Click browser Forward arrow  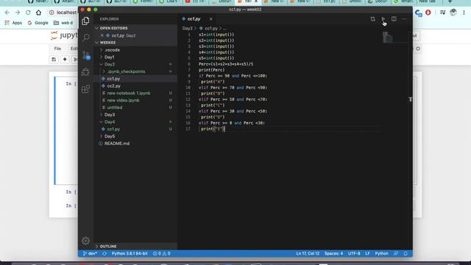pos(18,13)
